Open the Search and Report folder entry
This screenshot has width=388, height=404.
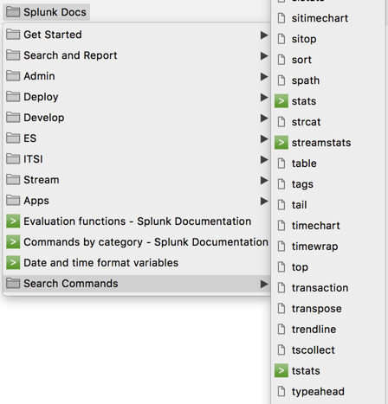click(137, 55)
